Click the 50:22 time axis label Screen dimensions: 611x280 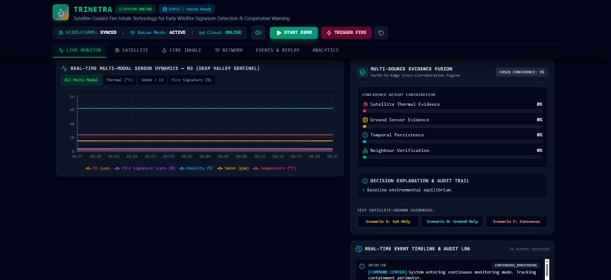pyautogui.click(x=332, y=157)
